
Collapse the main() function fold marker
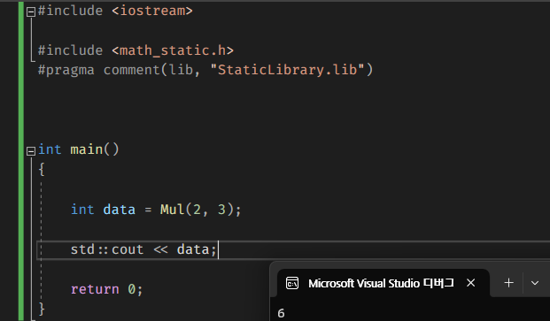pyautogui.click(x=31, y=151)
